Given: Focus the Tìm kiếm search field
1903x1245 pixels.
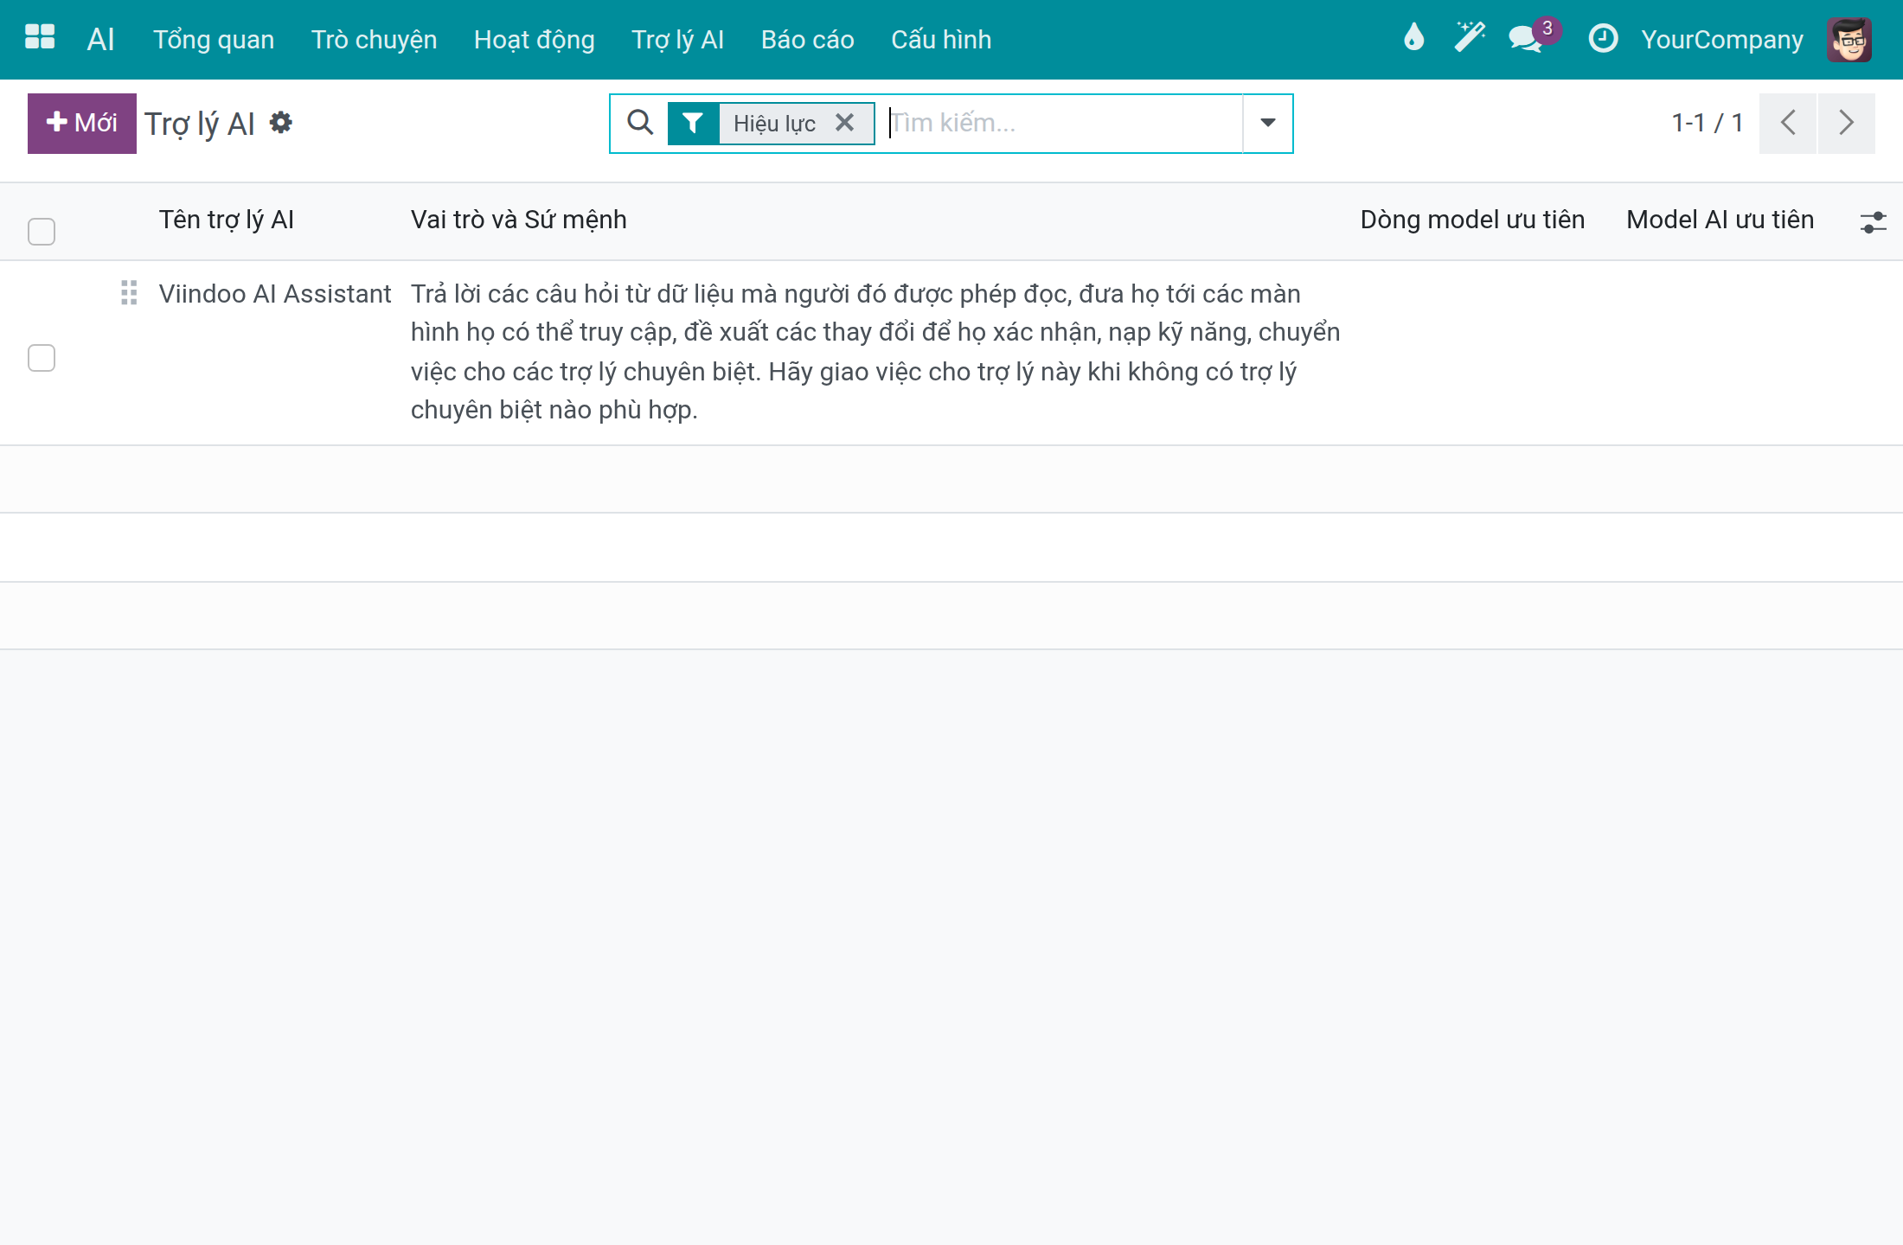Looking at the screenshot, I should (x=1065, y=123).
